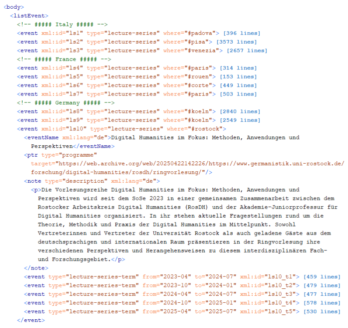This screenshot has height=328, width=348.
Task: Click xml:id="ls10" attribute
Action: (x=64, y=129)
